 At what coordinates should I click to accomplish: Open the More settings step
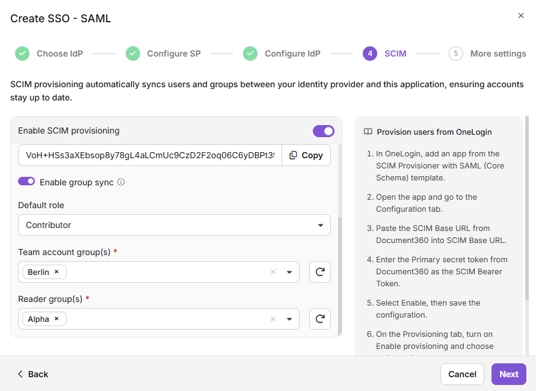(498, 54)
